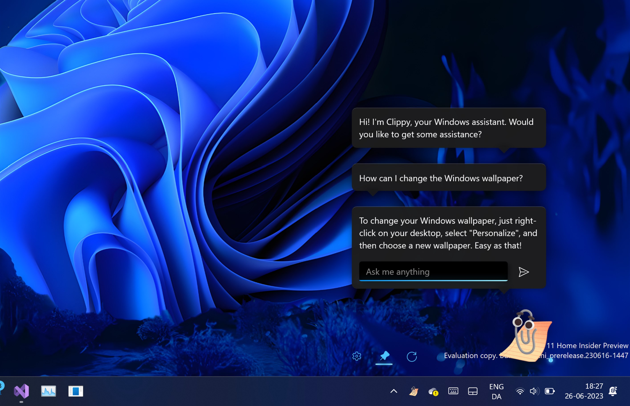This screenshot has height=406, width=630.
Task: Open Wi-Fi network quick settings
Action: 520,391
